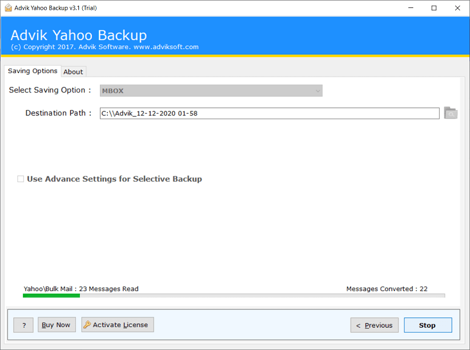Maximize the Advik Yahoo Backup window

point(433,8)
